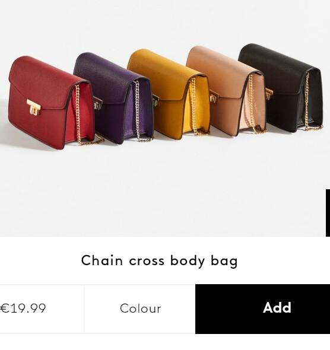
Task: Click the silver chain strap of the purple bag
Action: (x=137, y=109)
